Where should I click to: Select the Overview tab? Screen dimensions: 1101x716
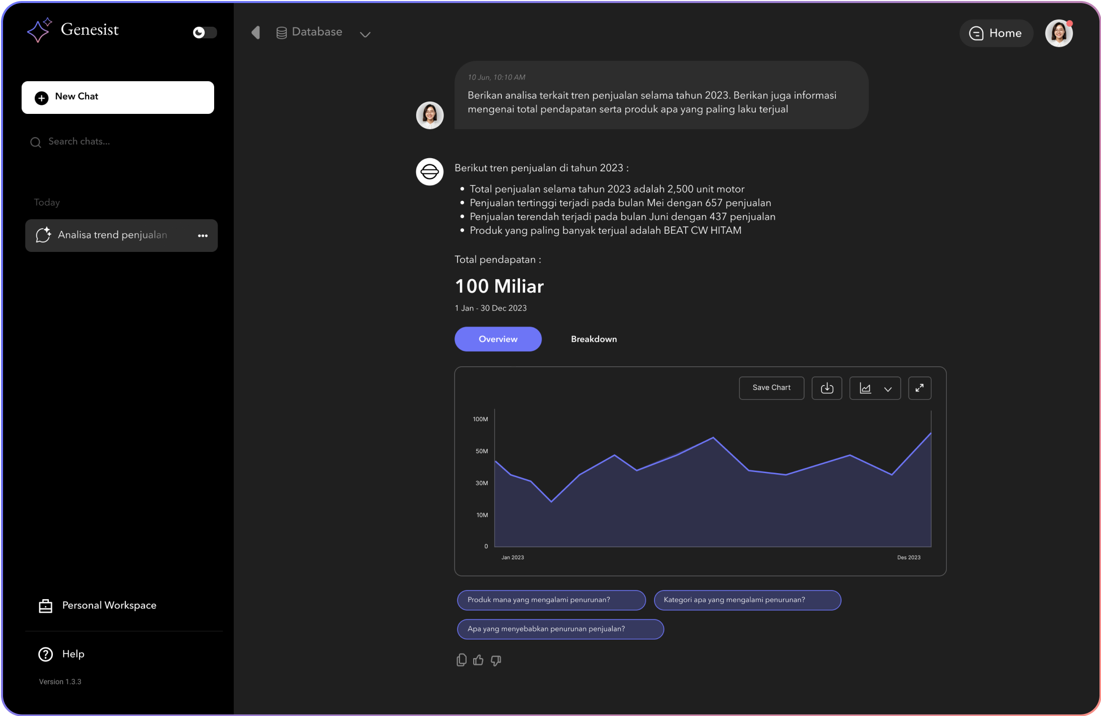tap(497, 339)
